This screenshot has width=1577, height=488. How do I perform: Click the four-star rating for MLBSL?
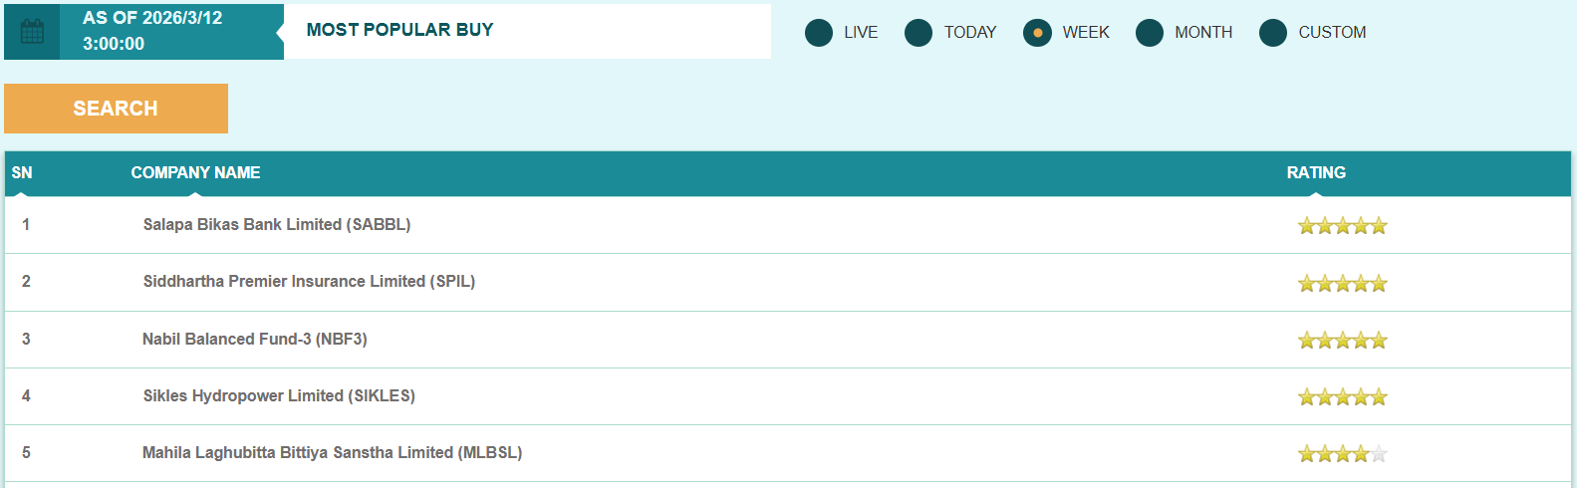click(x=1342, y=454)
